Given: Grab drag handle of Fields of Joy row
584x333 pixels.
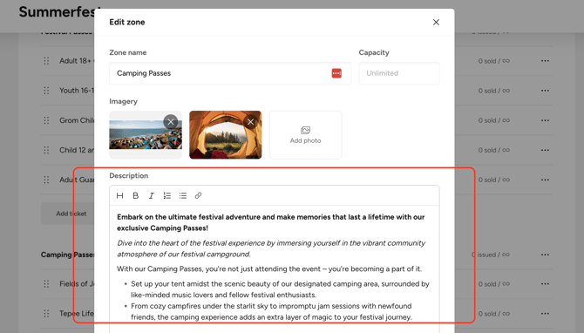Looking at the screenshot, I should [46, 284].
